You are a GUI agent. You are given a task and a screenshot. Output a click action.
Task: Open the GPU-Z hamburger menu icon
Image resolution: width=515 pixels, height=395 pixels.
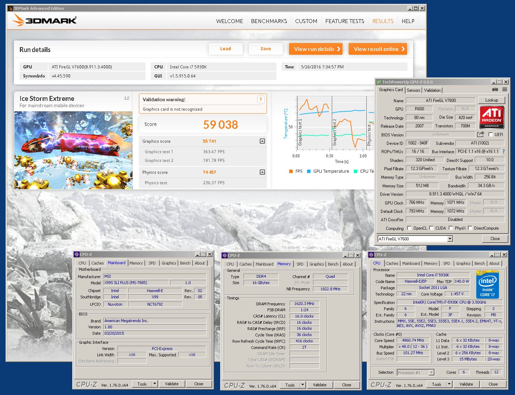pos(505,90)
